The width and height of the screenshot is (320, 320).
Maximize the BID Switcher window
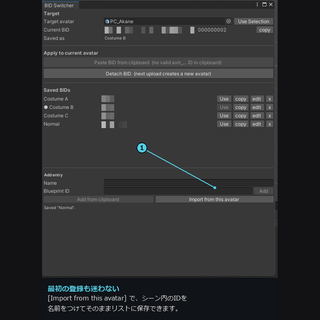click(264, 4)
